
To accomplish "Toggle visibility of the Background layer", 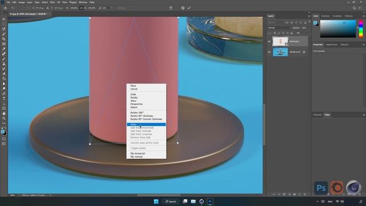I will 269,52.
